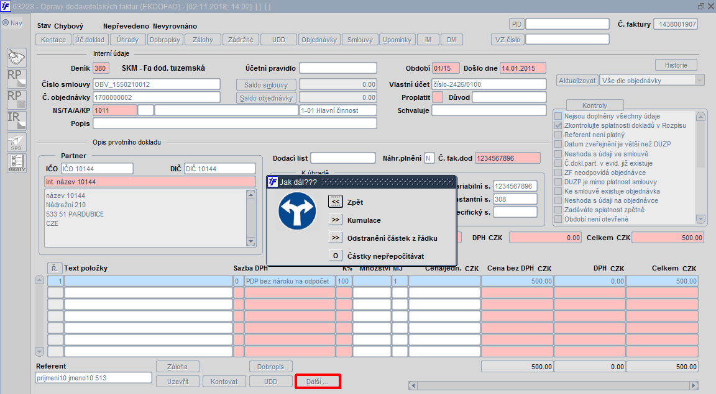Screen dimensions: 716x394
Task: Click the stamp icon atop sidebar
Action: point(16,58)
